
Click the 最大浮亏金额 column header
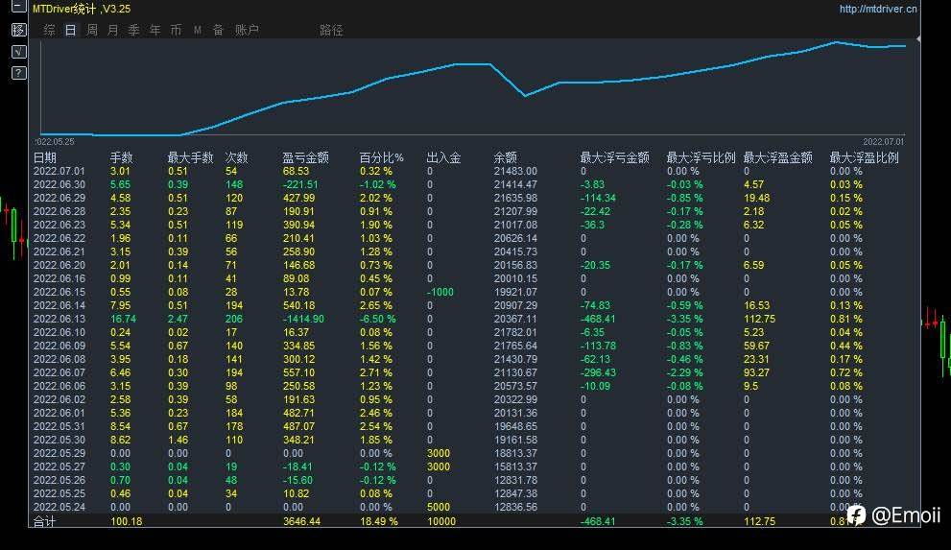coord(615,157)
